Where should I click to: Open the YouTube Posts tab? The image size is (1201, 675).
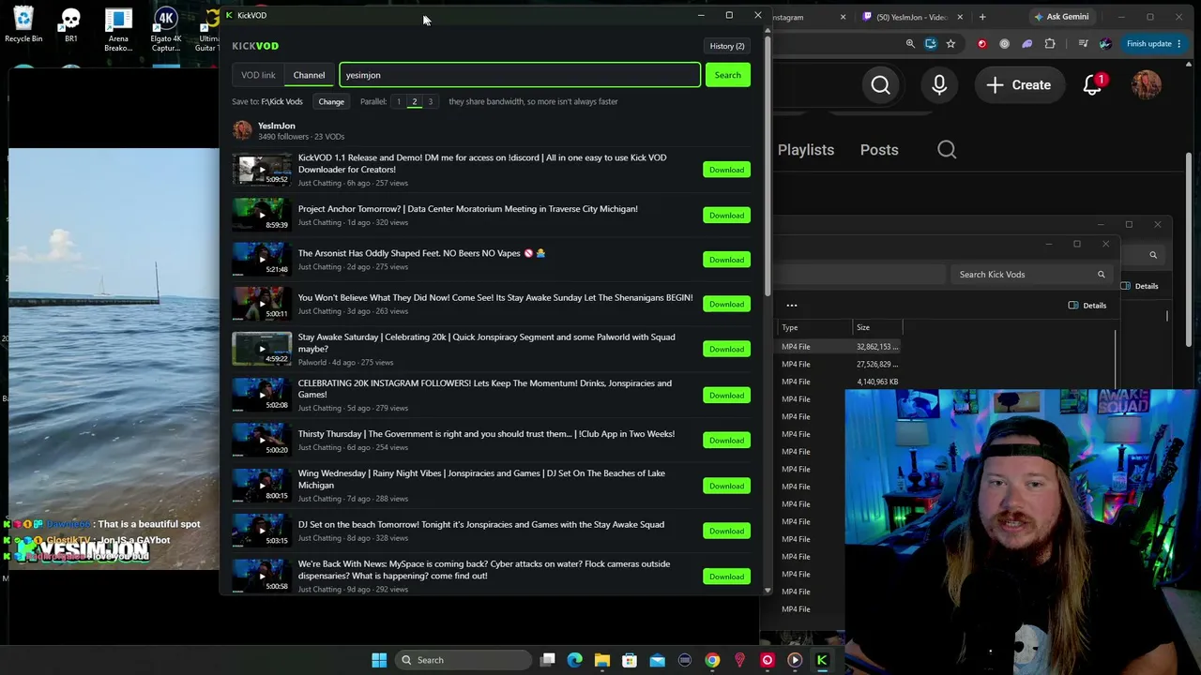[x=879, y=150]
